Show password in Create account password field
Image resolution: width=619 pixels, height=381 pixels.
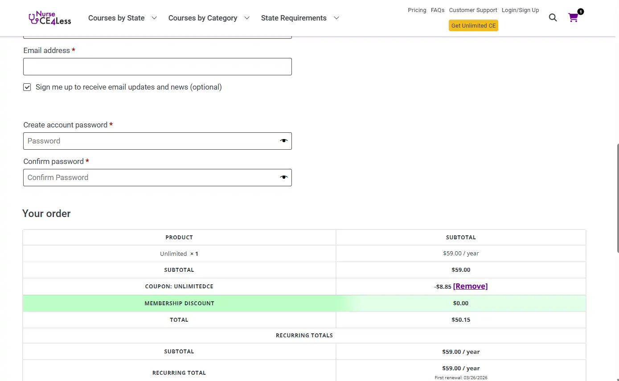[284, 141]
